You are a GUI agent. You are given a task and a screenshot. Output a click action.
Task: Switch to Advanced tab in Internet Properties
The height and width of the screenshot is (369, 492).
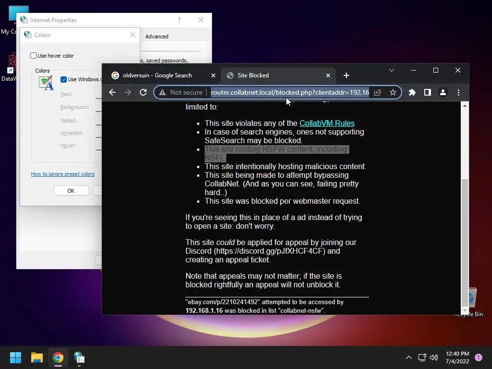click(x=157, y=37)
